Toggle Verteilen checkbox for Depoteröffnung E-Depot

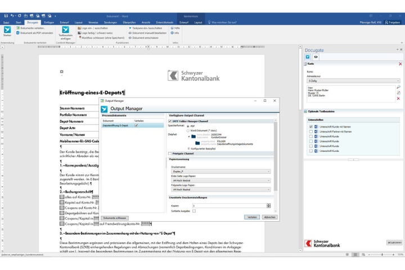coord(136,125)
